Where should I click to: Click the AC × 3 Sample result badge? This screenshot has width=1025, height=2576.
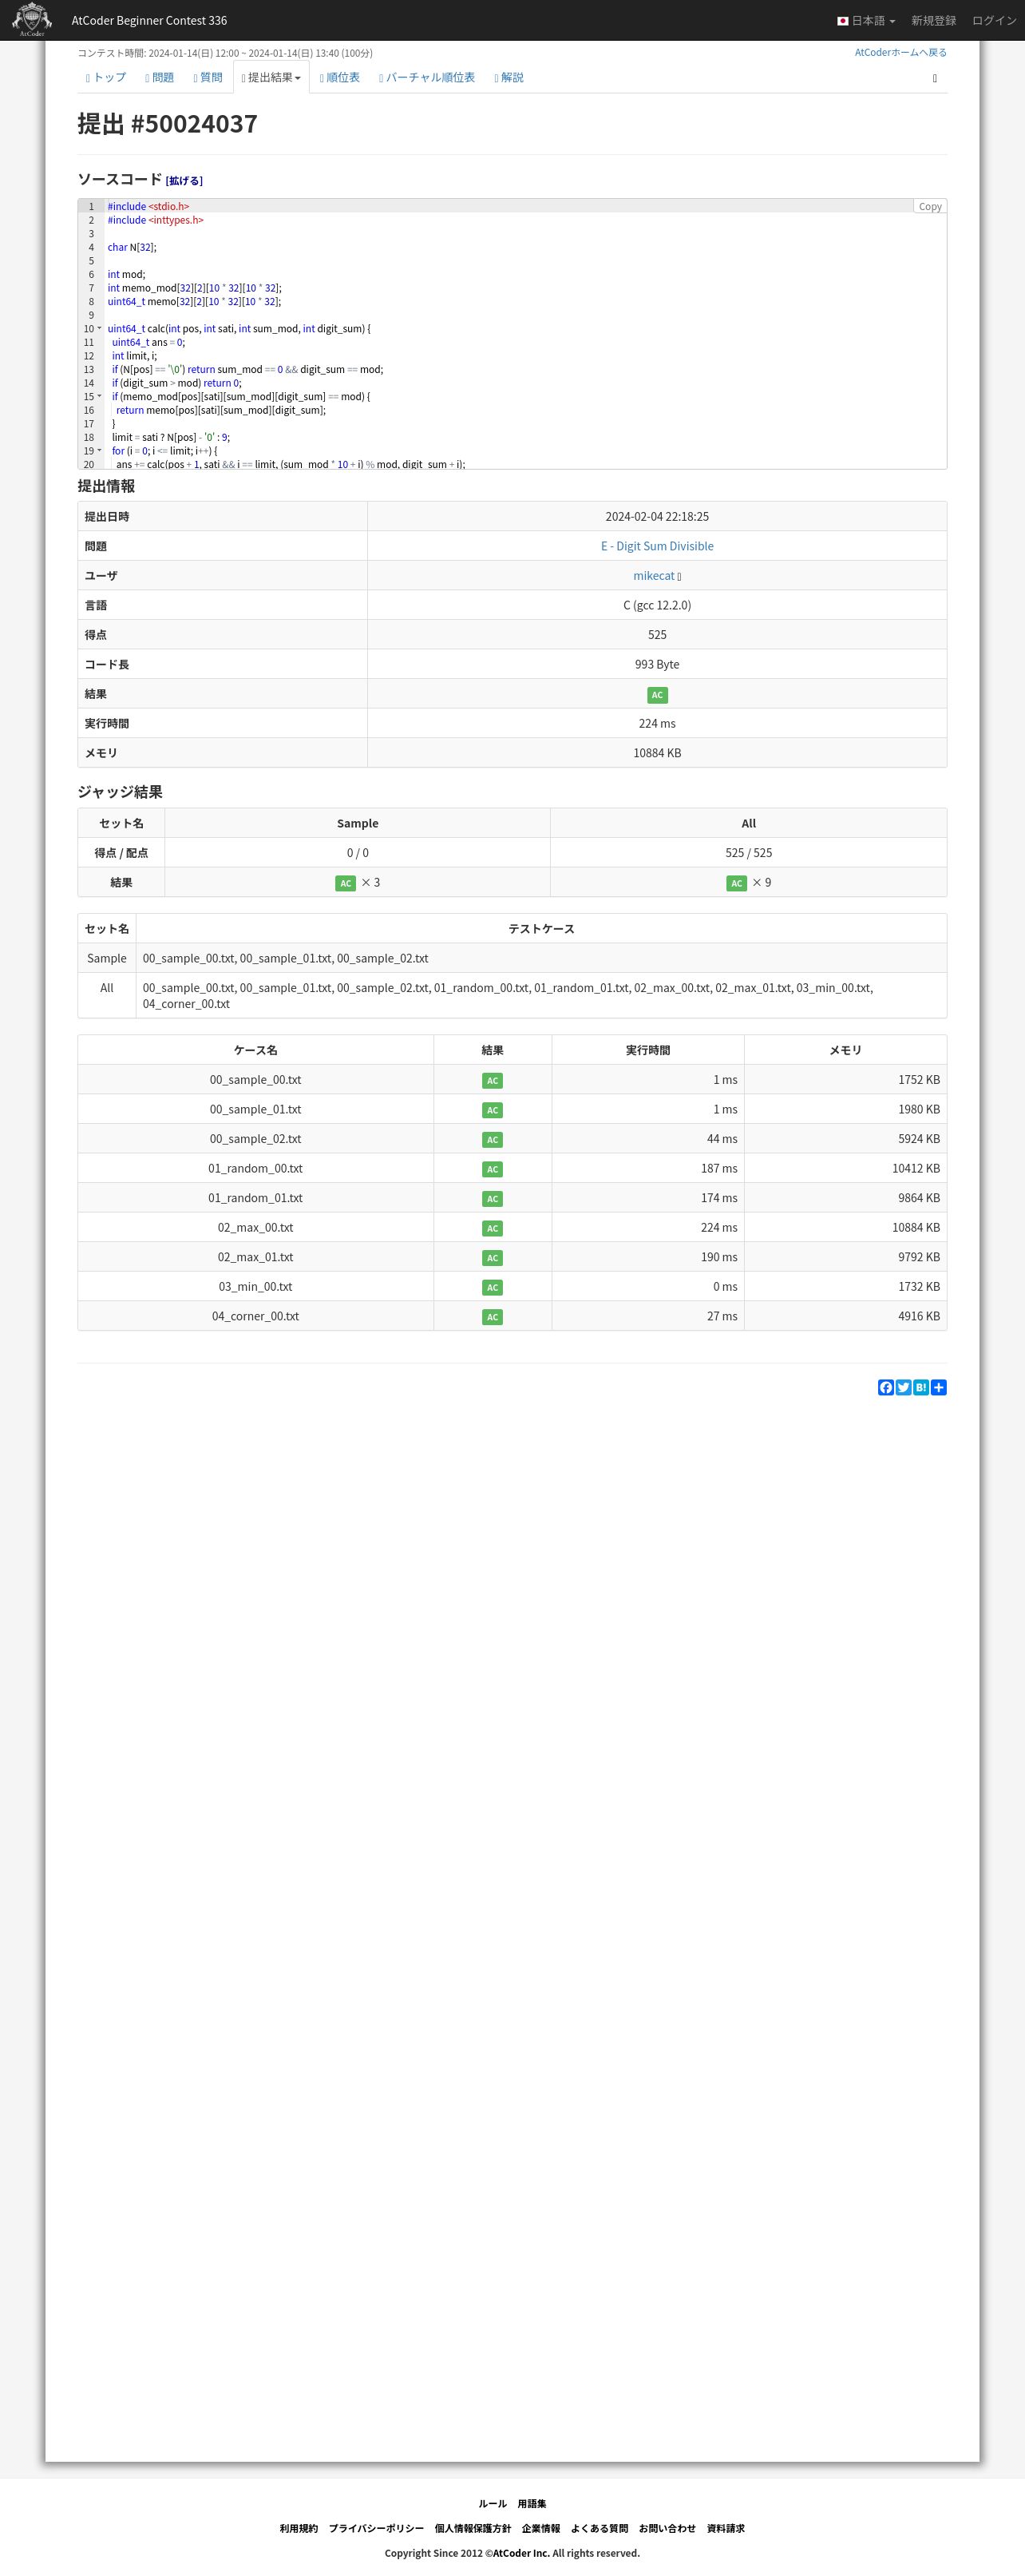pyautogui.click(x=346, y=883)
